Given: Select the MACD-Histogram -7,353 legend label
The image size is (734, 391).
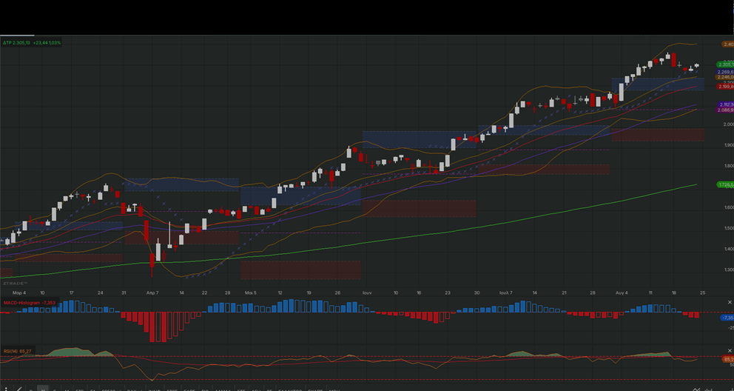Looking at the screenshot, I should click(30, 303).
